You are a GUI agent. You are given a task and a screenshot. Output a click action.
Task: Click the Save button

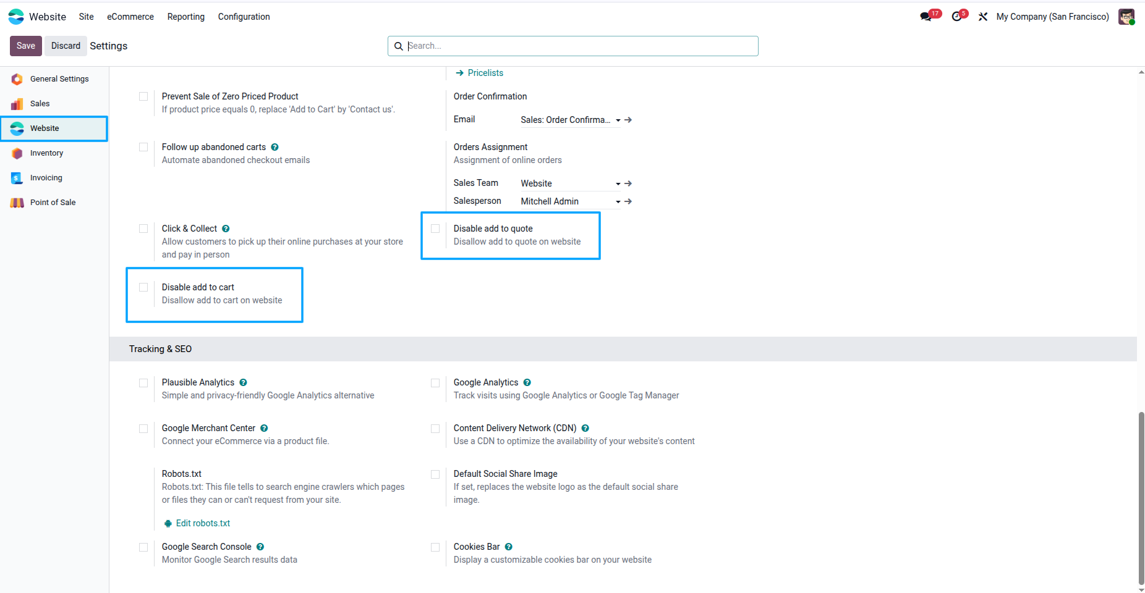[25, 45]
